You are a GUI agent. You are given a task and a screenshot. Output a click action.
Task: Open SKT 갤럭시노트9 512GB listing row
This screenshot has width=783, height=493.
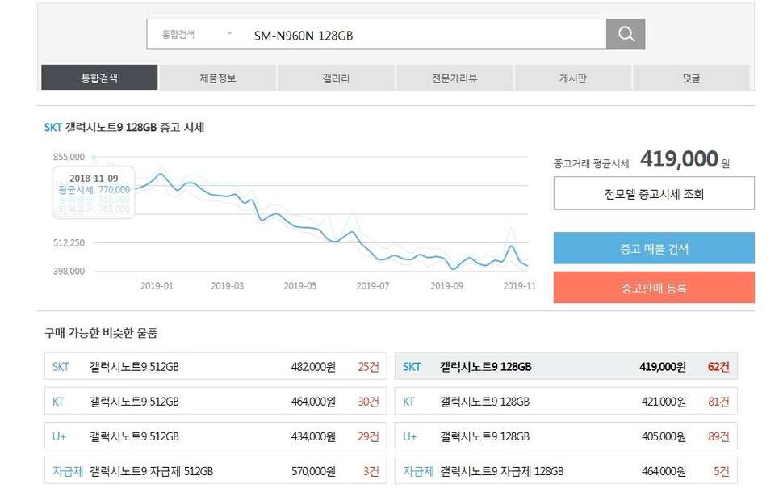(216, 366)
